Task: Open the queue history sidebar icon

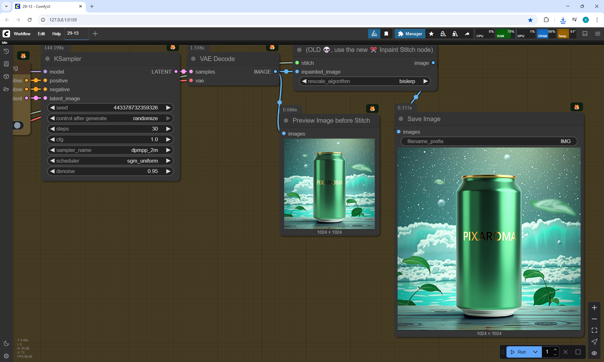Action: click(6, 51)
